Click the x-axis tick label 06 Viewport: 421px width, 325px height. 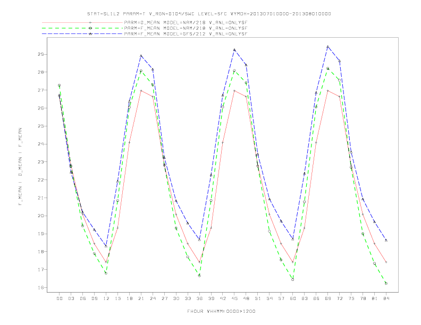tap(83, 298)
